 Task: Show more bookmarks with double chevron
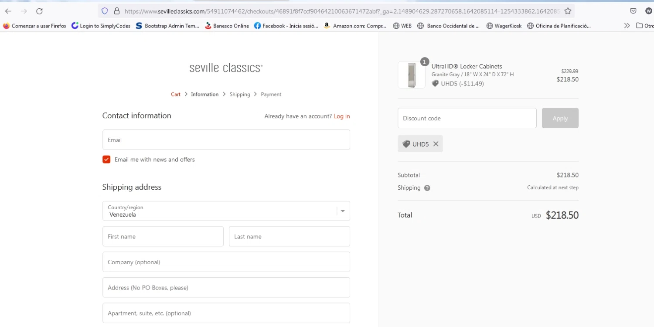[627, 26]
